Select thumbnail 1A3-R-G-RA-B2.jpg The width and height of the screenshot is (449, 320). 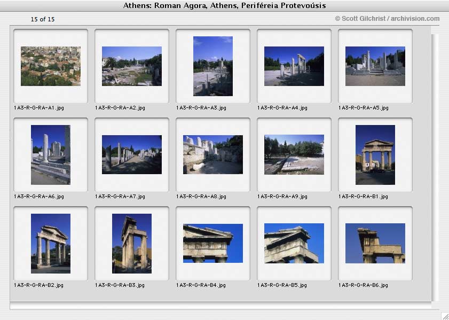[x=51, y=244]
